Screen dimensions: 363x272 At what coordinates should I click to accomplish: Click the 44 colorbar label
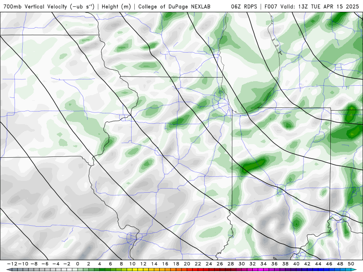coord(319,264)
